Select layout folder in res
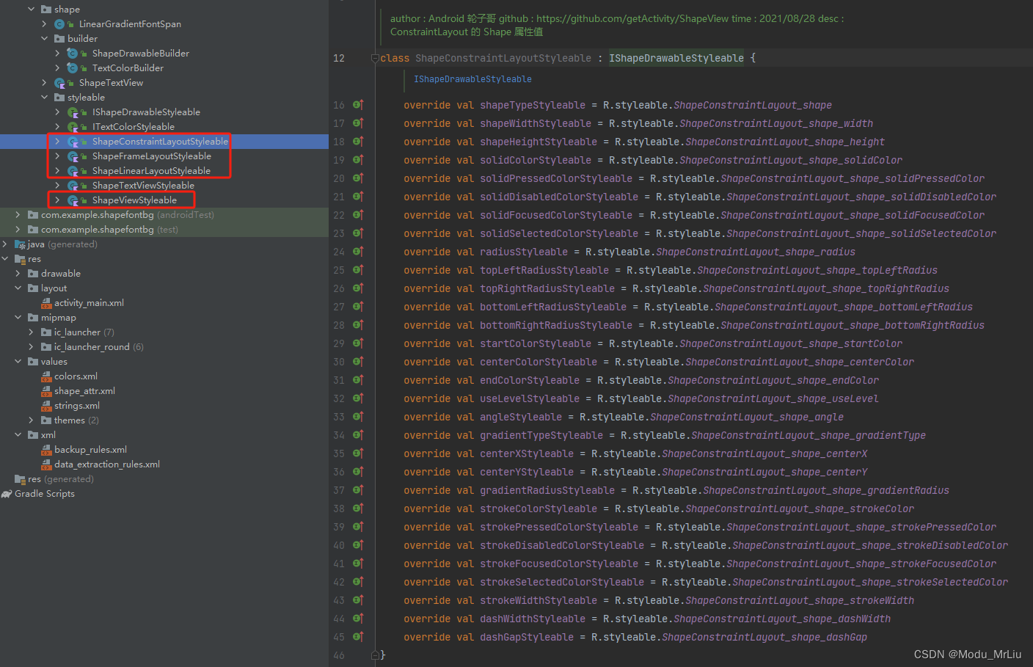The image size is (1033, 667). 54,288
